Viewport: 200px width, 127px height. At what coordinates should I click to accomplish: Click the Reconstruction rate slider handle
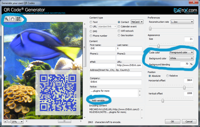click(x=150, y=28)
